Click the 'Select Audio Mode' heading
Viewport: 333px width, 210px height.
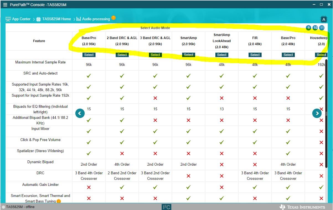coord(155,28)
